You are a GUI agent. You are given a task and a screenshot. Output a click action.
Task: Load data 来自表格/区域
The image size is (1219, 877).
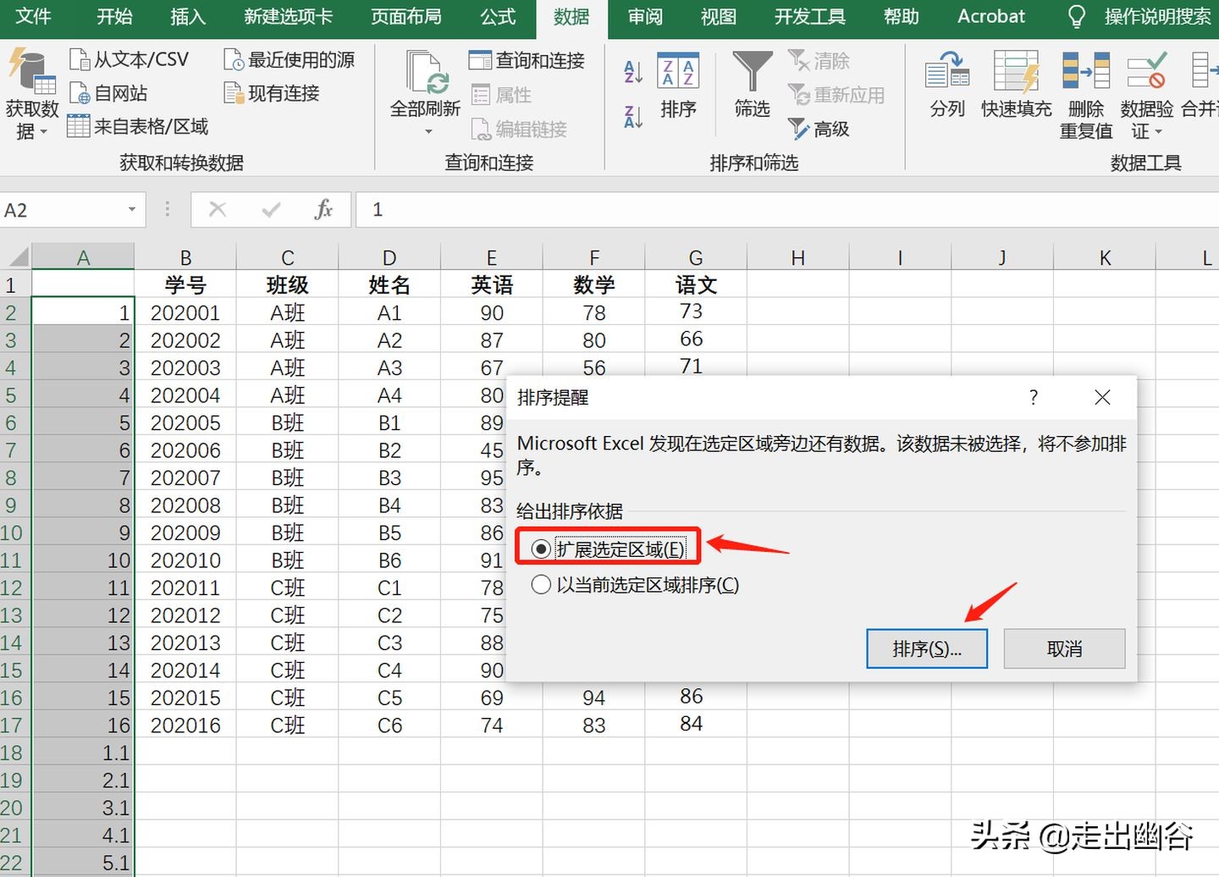point(138,127)
